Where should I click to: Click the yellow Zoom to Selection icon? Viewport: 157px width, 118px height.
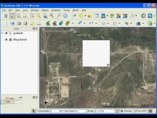pyautogui.click(x=39, y=16)
